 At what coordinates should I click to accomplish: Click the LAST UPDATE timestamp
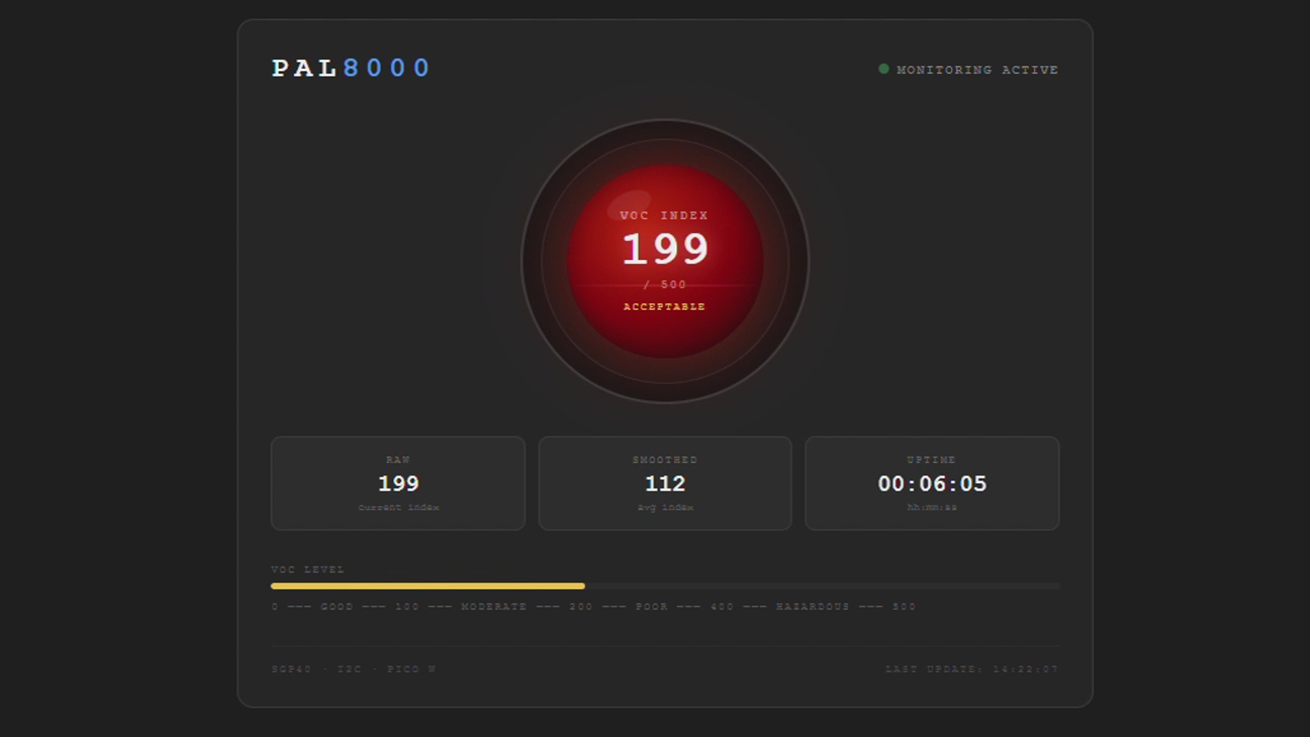pyautogui.click(x=972, y=669)
